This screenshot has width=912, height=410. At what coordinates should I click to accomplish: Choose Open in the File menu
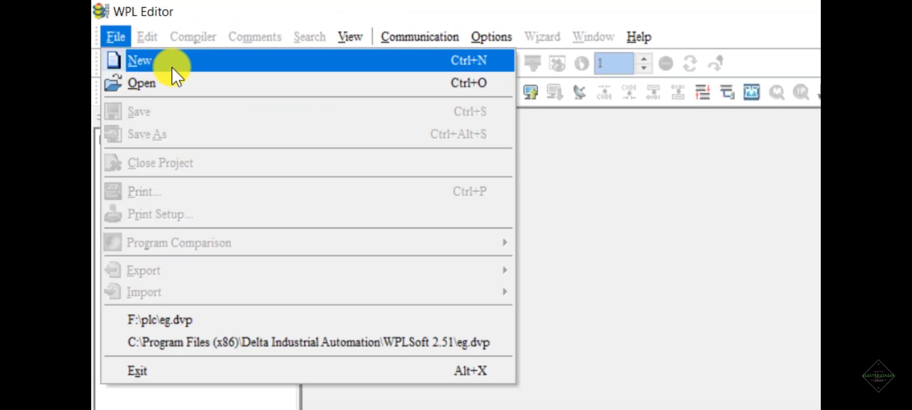141,83
